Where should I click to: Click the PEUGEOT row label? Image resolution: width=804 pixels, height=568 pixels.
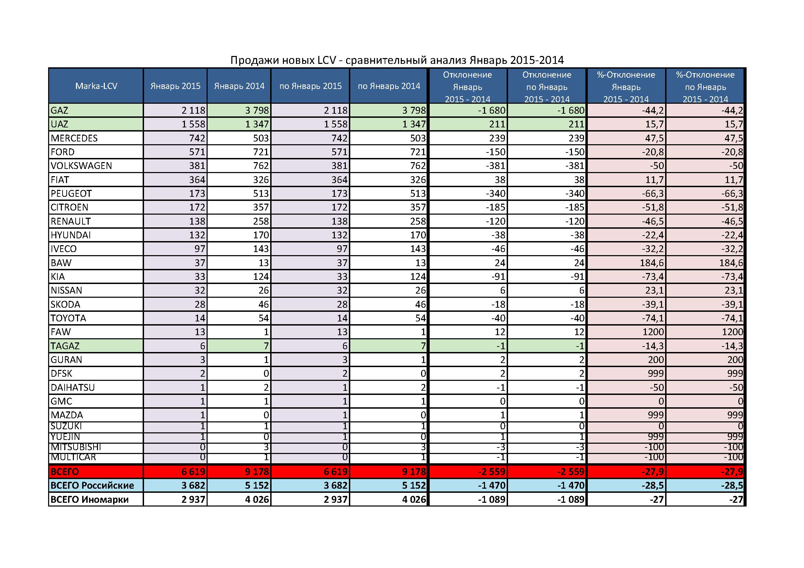71,193
